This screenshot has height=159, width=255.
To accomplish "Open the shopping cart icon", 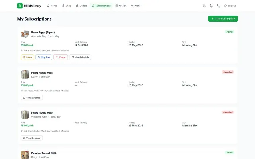I will (x=218, y=6).
